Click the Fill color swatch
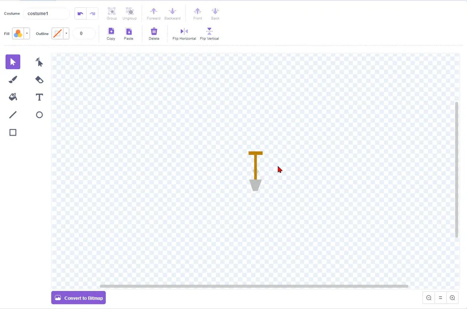Viewport: 467px width, 309px height. [18, 34]
